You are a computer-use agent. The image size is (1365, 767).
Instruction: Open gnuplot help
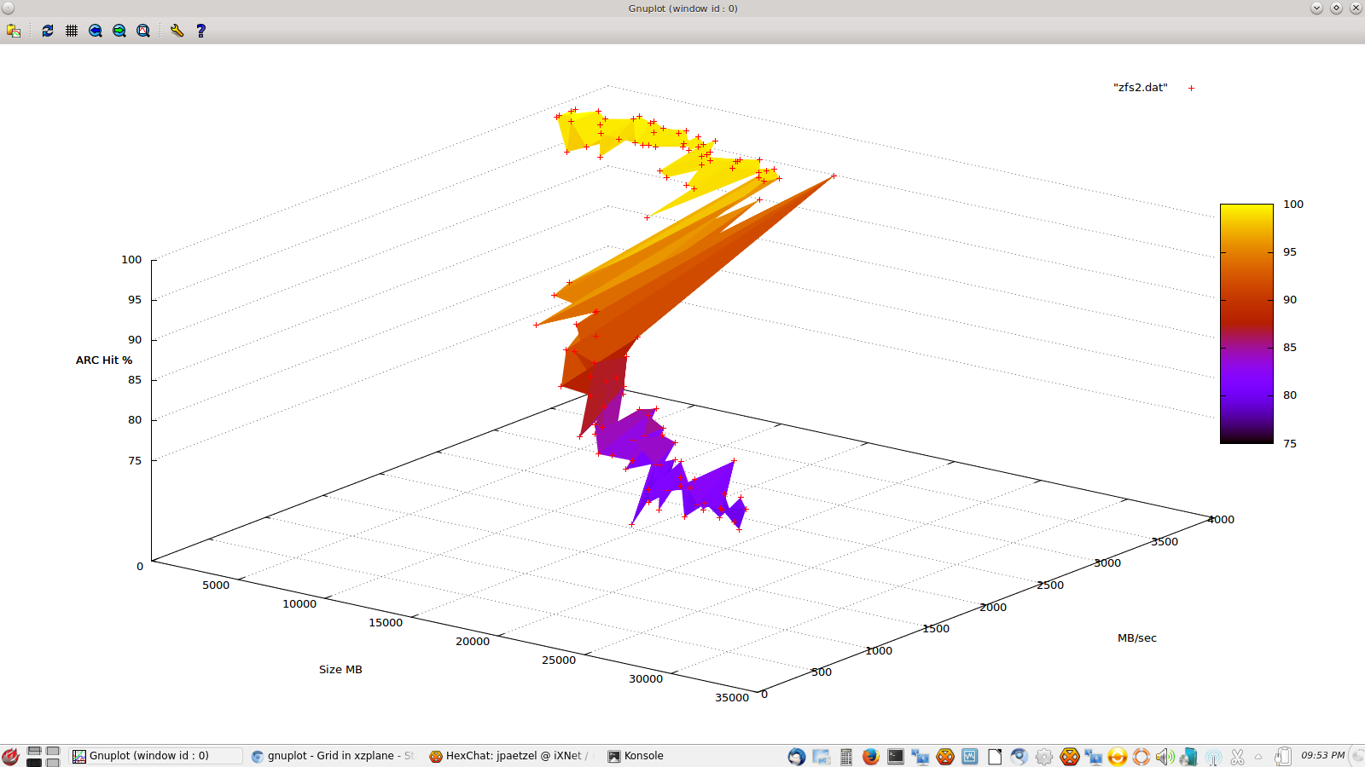pos(201,31)
